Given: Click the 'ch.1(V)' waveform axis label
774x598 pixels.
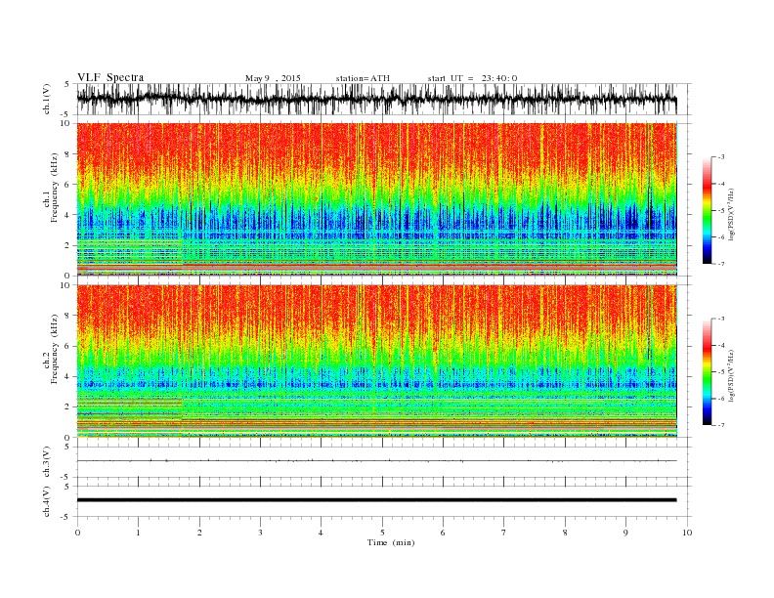Looking at the screenshot, I should pos(47,99).
